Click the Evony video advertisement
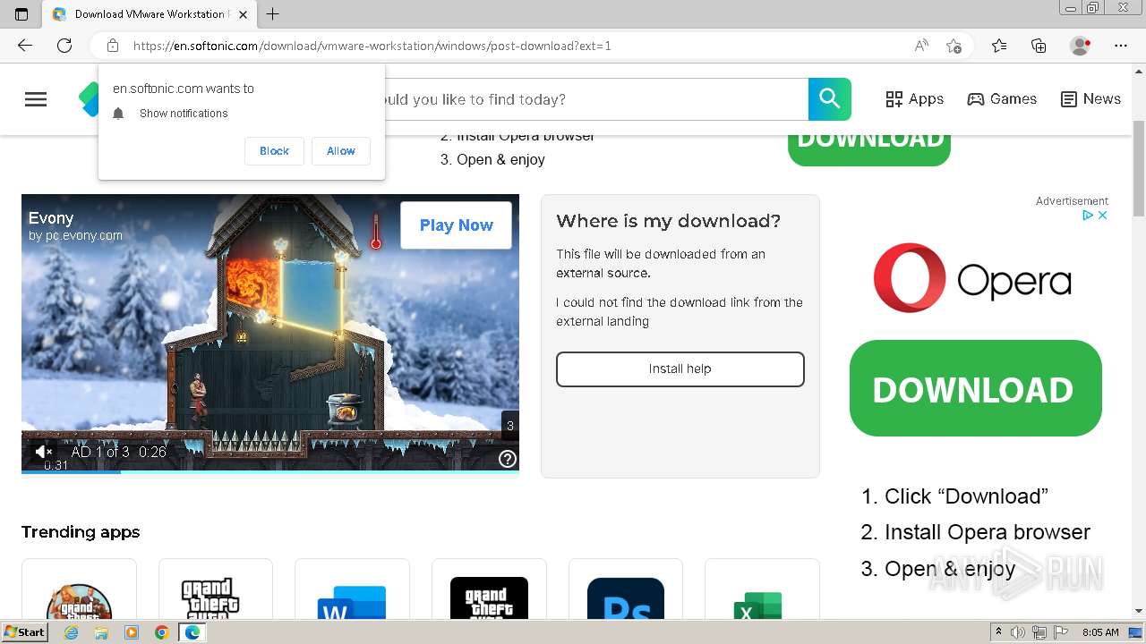 coord(270,333)
